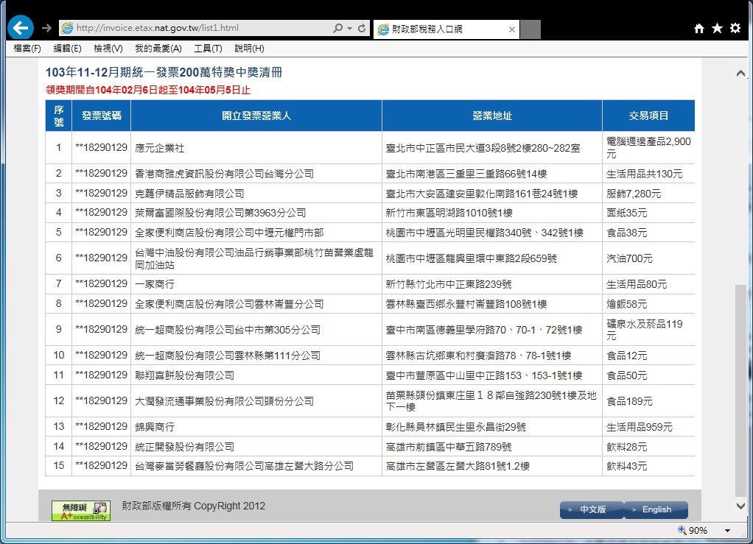
Task: Click the red 領獎期間 notice text
Action: tap(148, 91)
